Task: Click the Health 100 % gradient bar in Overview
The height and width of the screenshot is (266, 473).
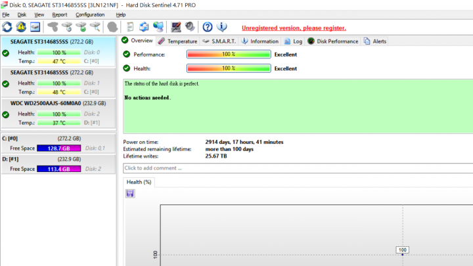Action: click(x=229, y=68)
